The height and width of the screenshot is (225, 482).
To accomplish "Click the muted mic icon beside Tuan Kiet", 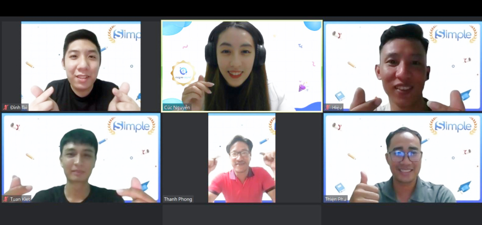I will point(6,199).
